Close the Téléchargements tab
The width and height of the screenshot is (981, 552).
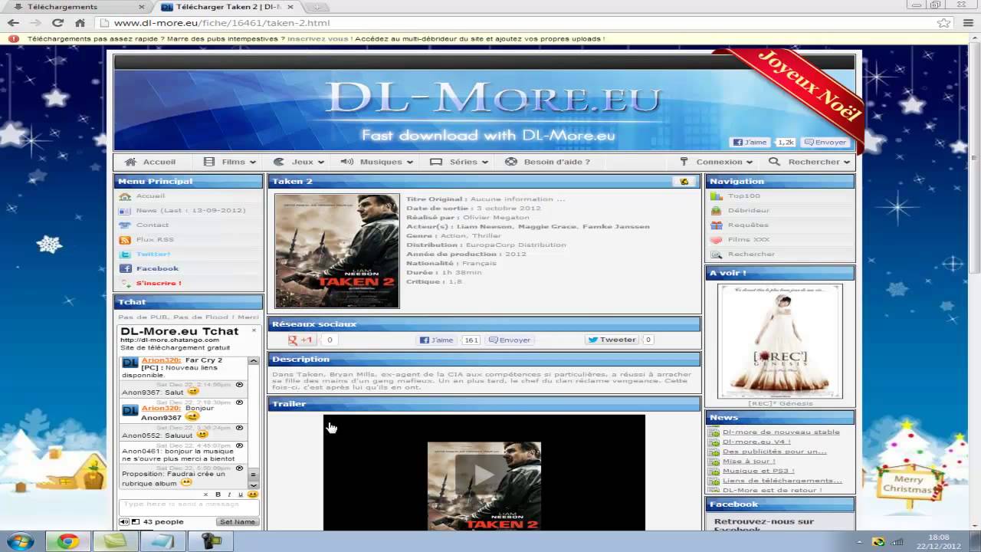141,7
